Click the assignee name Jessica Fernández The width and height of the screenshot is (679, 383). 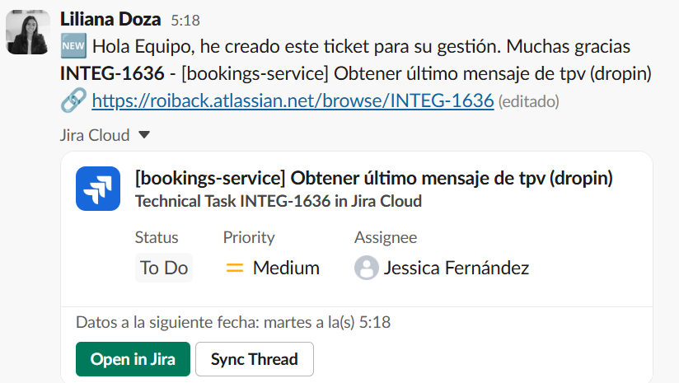coord(457,268)
